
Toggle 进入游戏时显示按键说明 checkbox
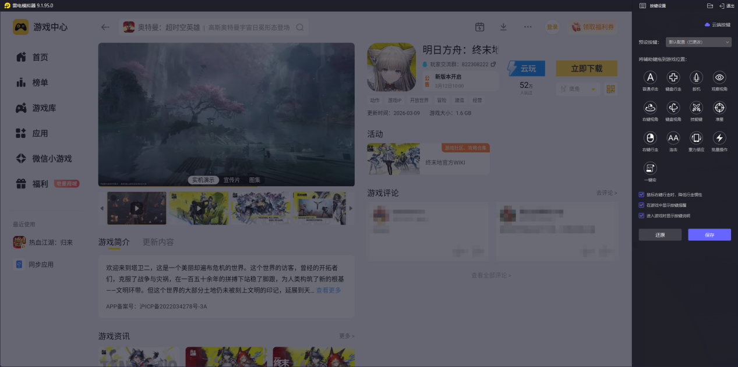(x=641, y=216)
